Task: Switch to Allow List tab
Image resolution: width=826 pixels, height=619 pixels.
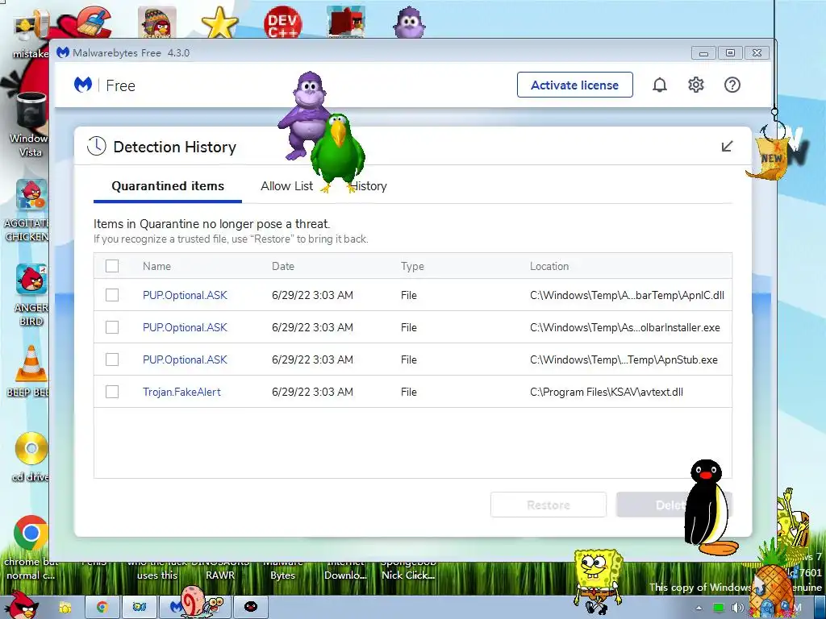Action: coord(286,186)
